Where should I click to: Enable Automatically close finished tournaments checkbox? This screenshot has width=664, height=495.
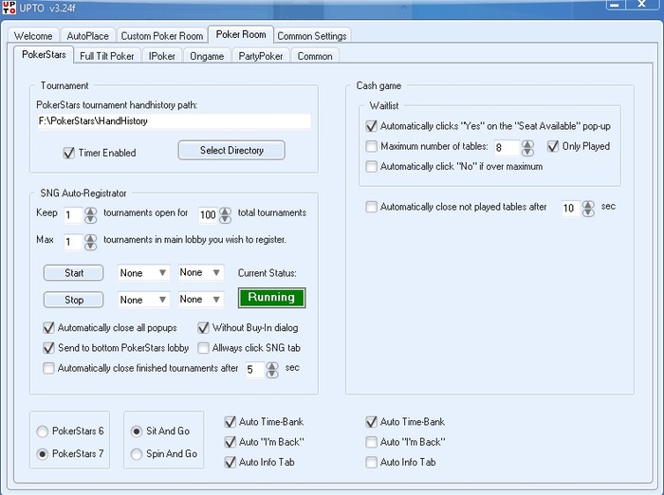tap(48, 368)
